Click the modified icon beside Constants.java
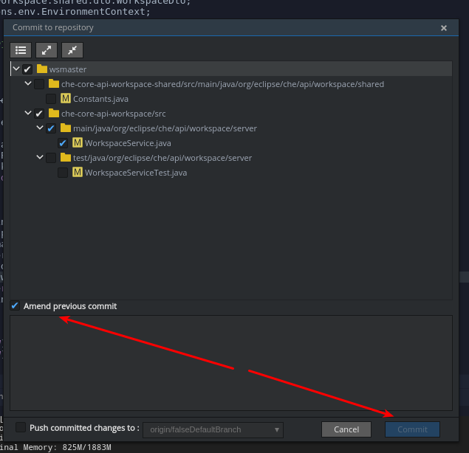Screen dimensions: 469x453 tap(66, 98)
